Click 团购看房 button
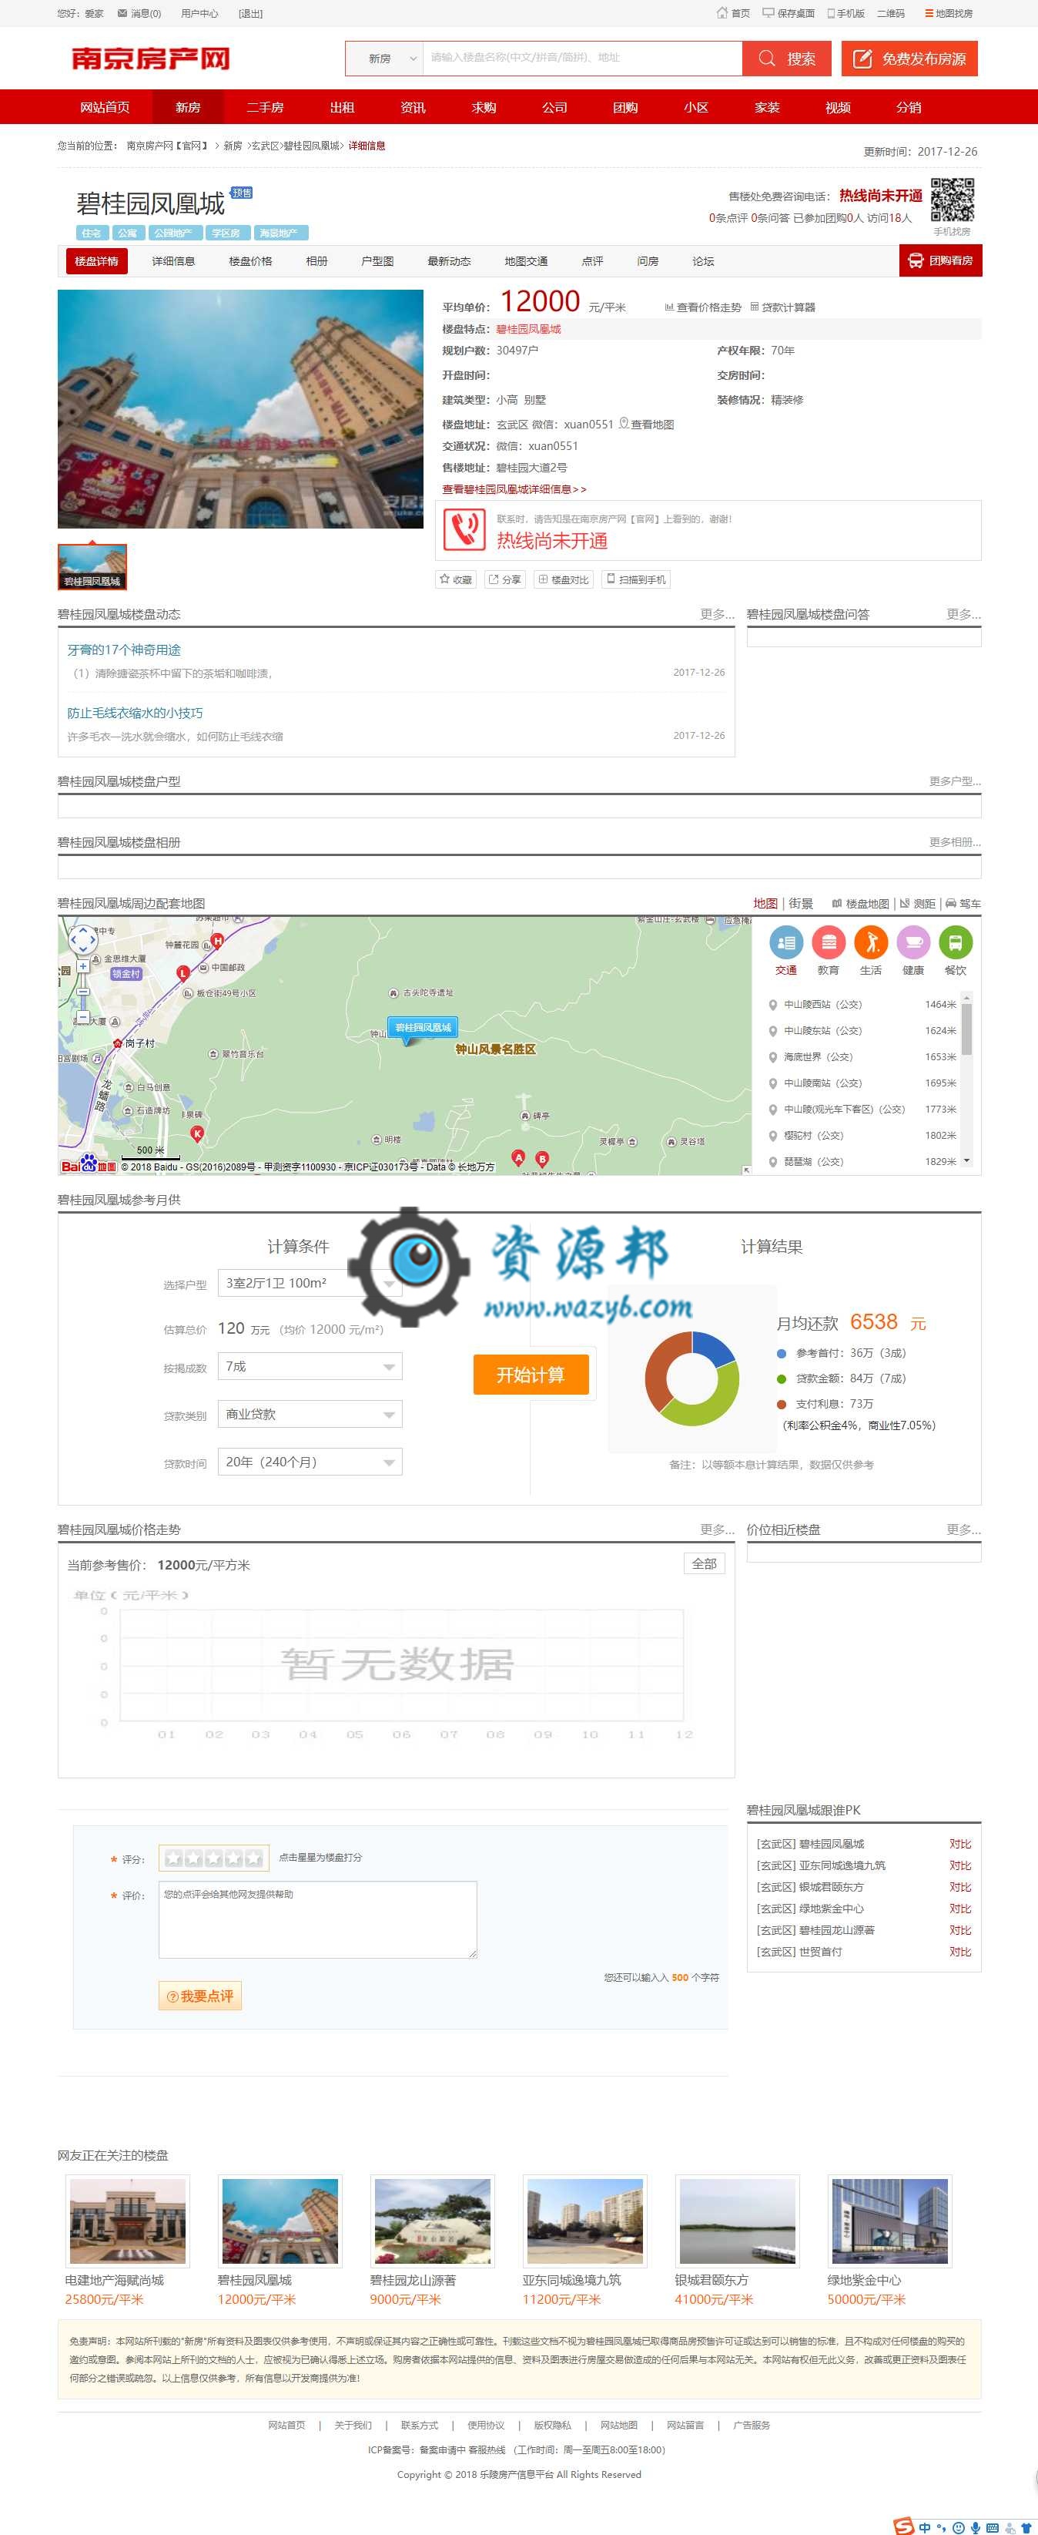 pos(941,260)
